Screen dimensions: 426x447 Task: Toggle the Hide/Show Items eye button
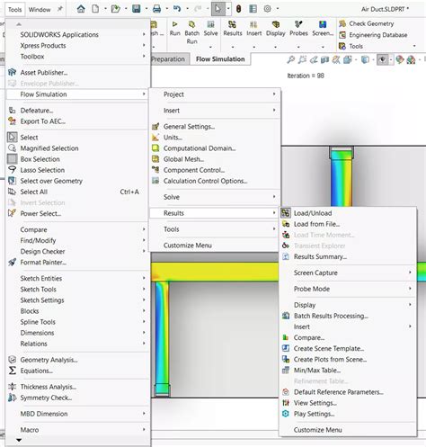coord(382,59)
